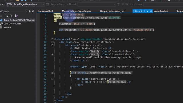183x103 pixels.
Task: Open Server Explorer window position dropdown arrow
Action: coord(27,11)
